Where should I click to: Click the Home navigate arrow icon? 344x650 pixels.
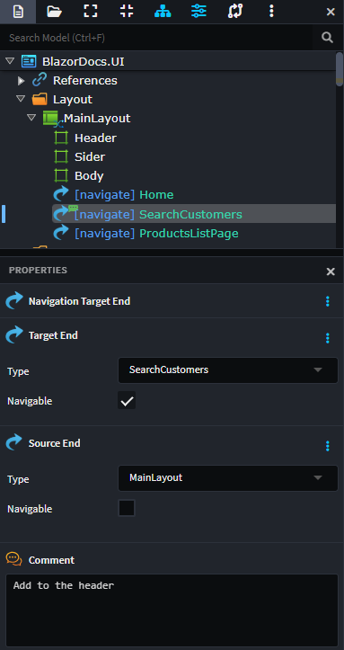tap(61, 194)
